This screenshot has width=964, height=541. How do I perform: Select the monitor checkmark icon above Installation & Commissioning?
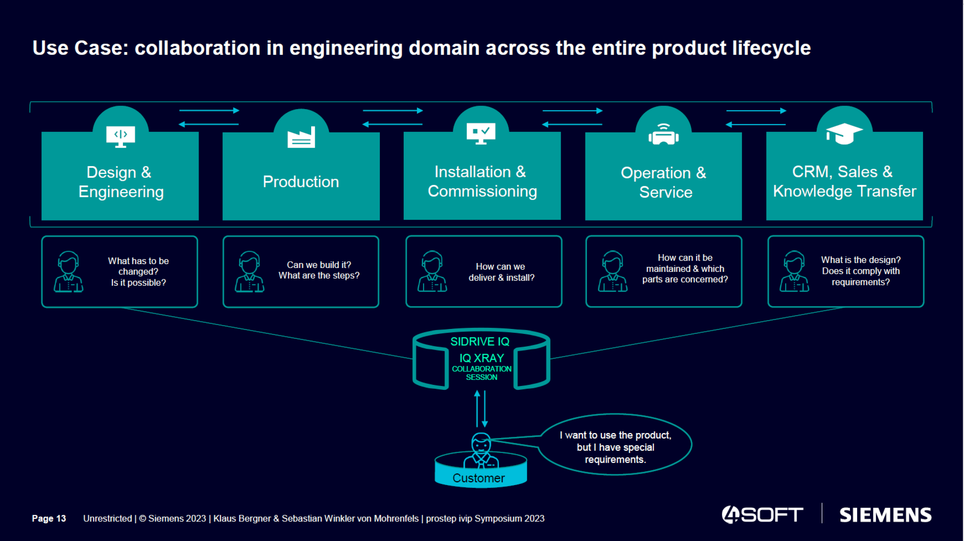click(x=482, y=135)
